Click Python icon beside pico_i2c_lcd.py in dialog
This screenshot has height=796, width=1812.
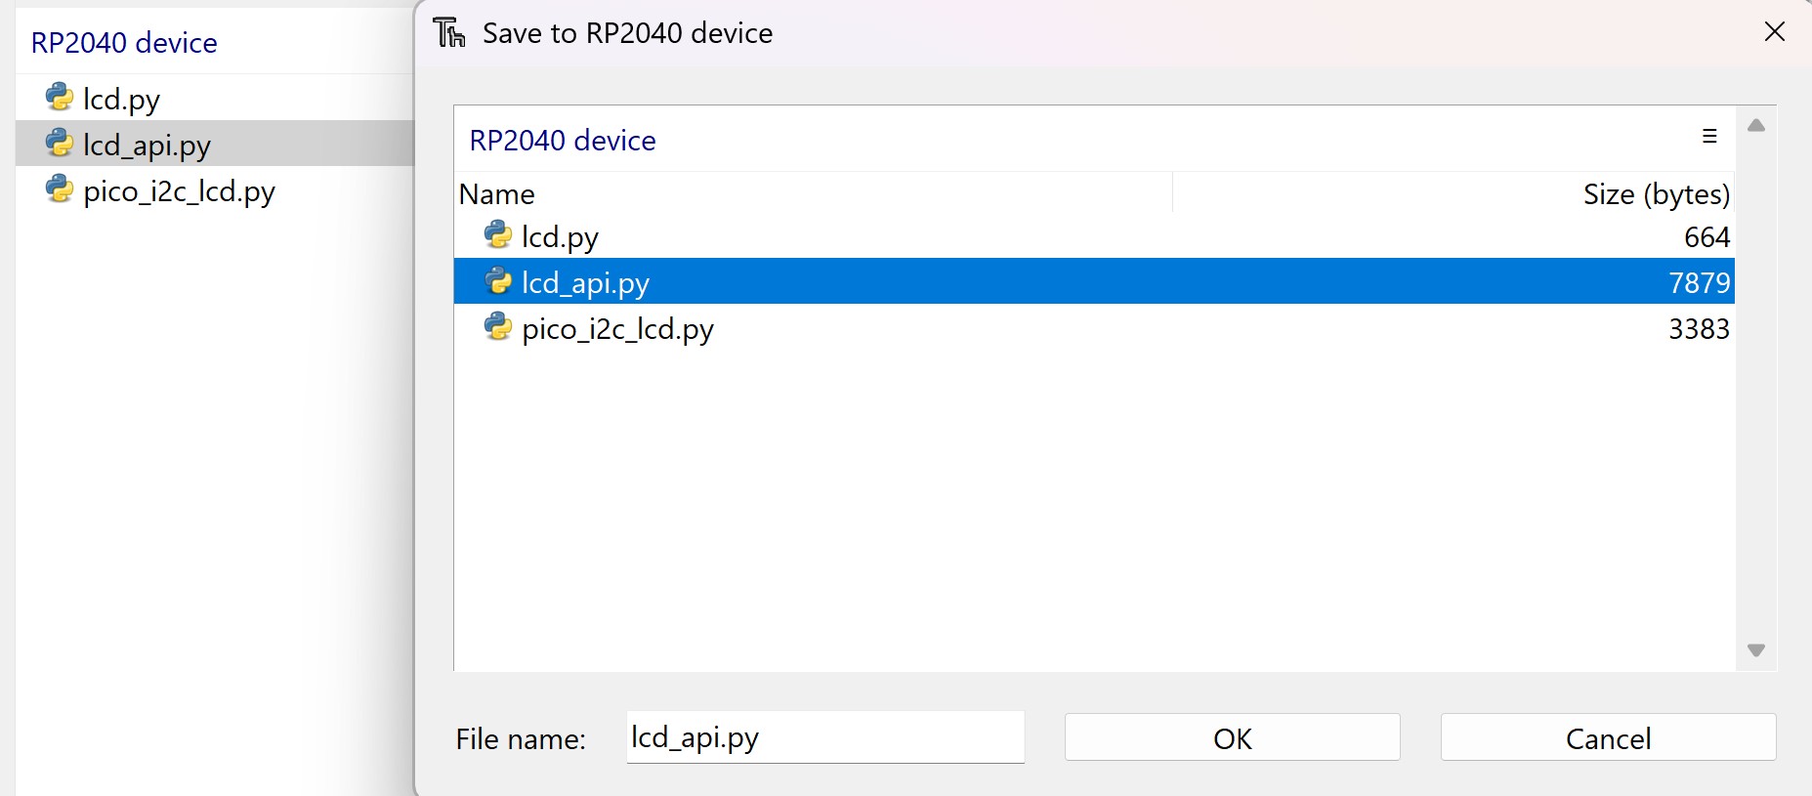point(498,327)
